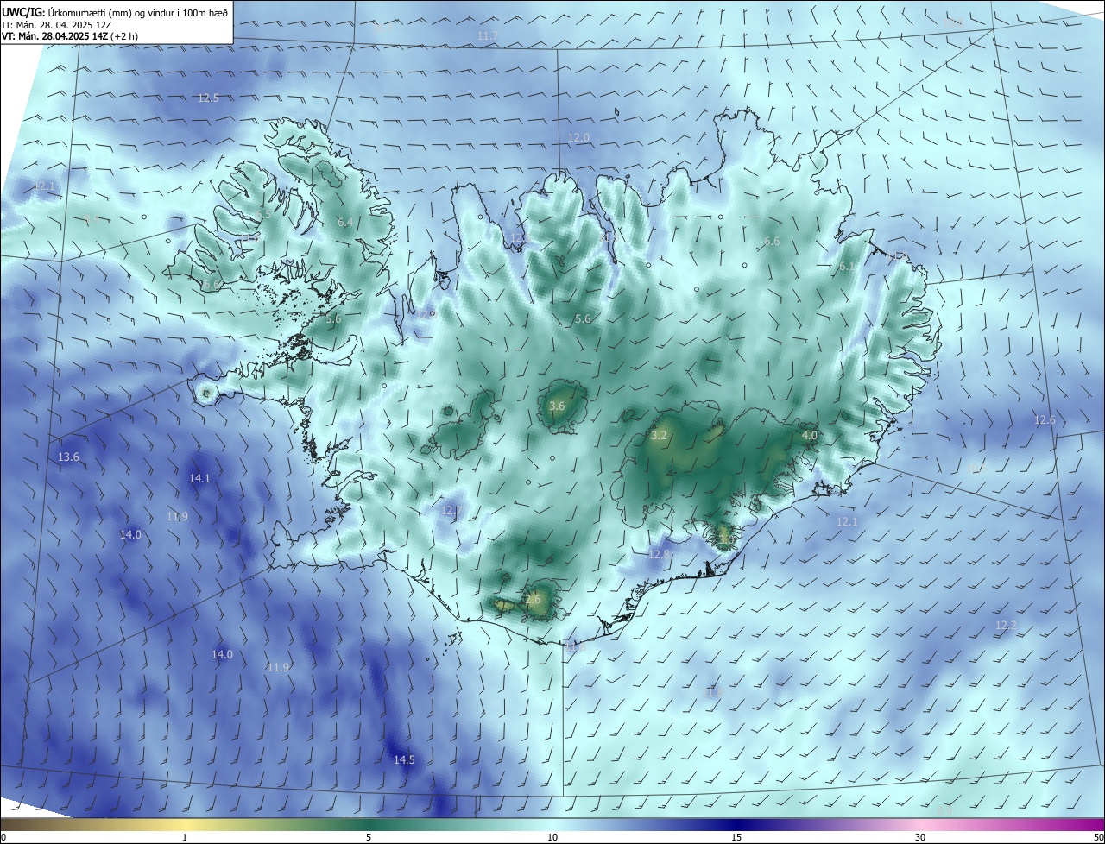Screen dimensions: 1105x844
Task: Click the 6.4 value label on the map
Action: [344, 223]
